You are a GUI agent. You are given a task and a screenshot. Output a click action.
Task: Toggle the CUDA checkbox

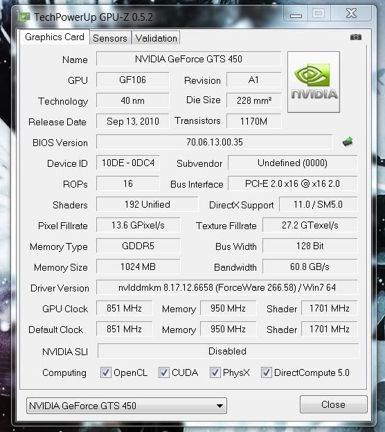[x=164, y=372]
